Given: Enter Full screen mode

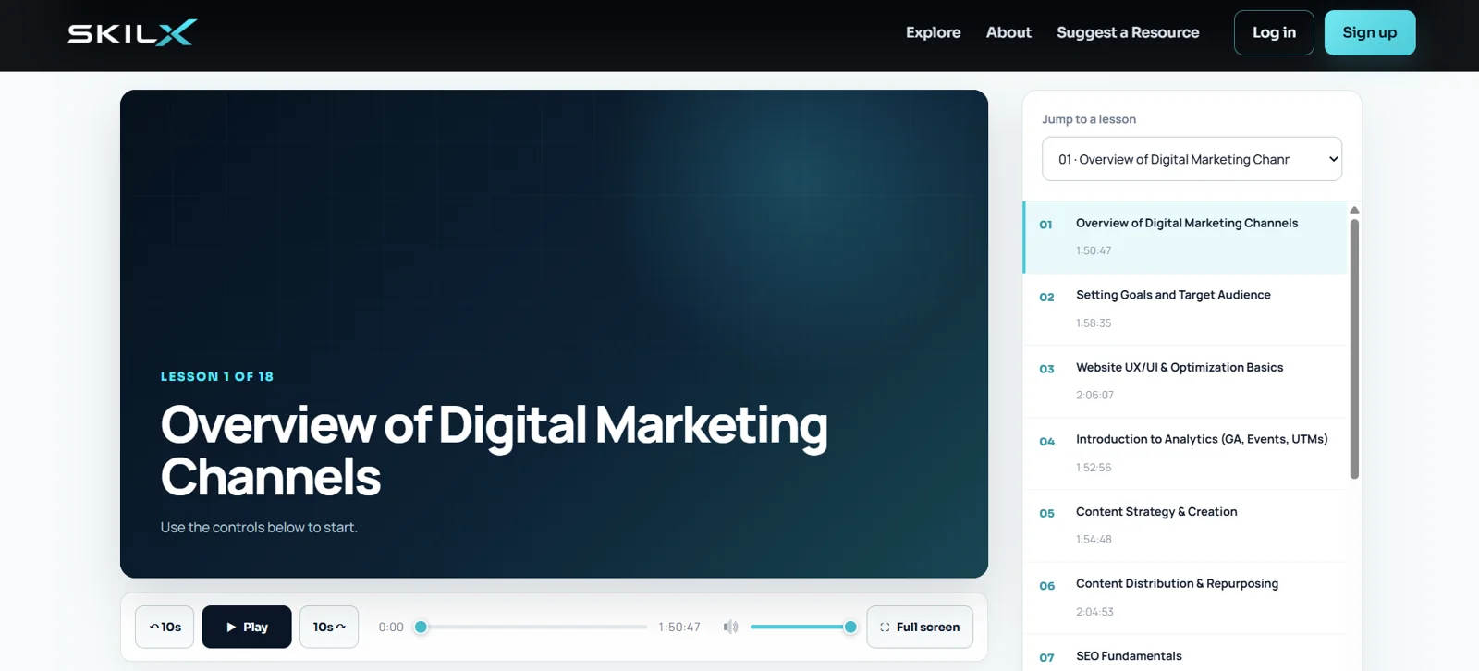Looking at the screenshot, I should (920, 627).
